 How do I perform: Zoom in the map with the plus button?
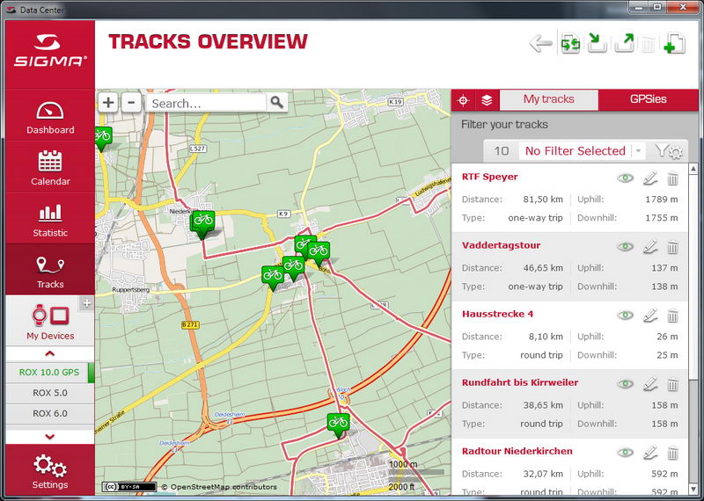tap(108, 103)
